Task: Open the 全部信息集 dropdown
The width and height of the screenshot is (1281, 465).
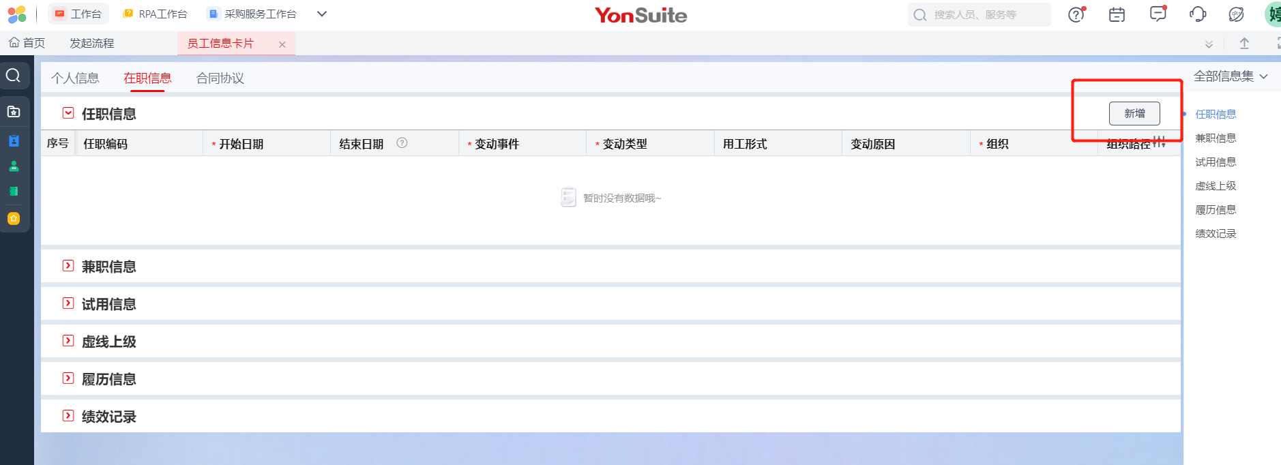Action: point(1231,76)
